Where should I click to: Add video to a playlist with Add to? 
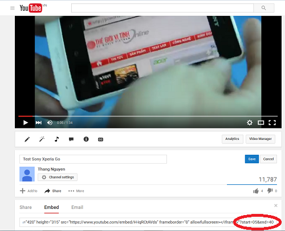[28, 191]
